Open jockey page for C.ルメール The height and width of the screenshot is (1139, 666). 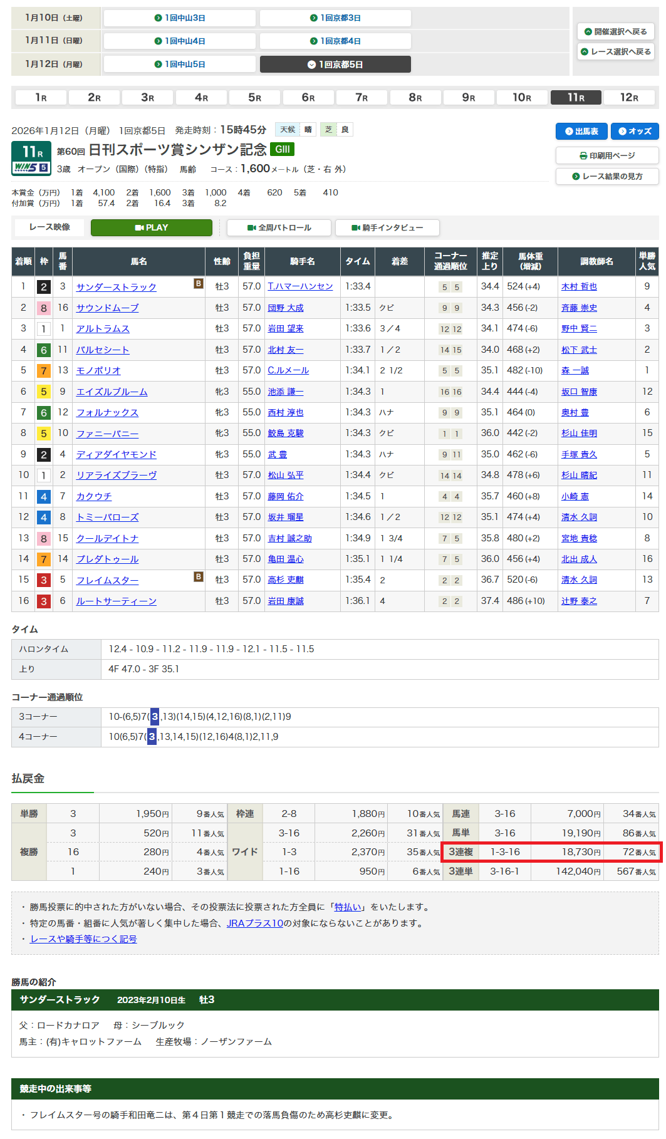coord(288,371)
